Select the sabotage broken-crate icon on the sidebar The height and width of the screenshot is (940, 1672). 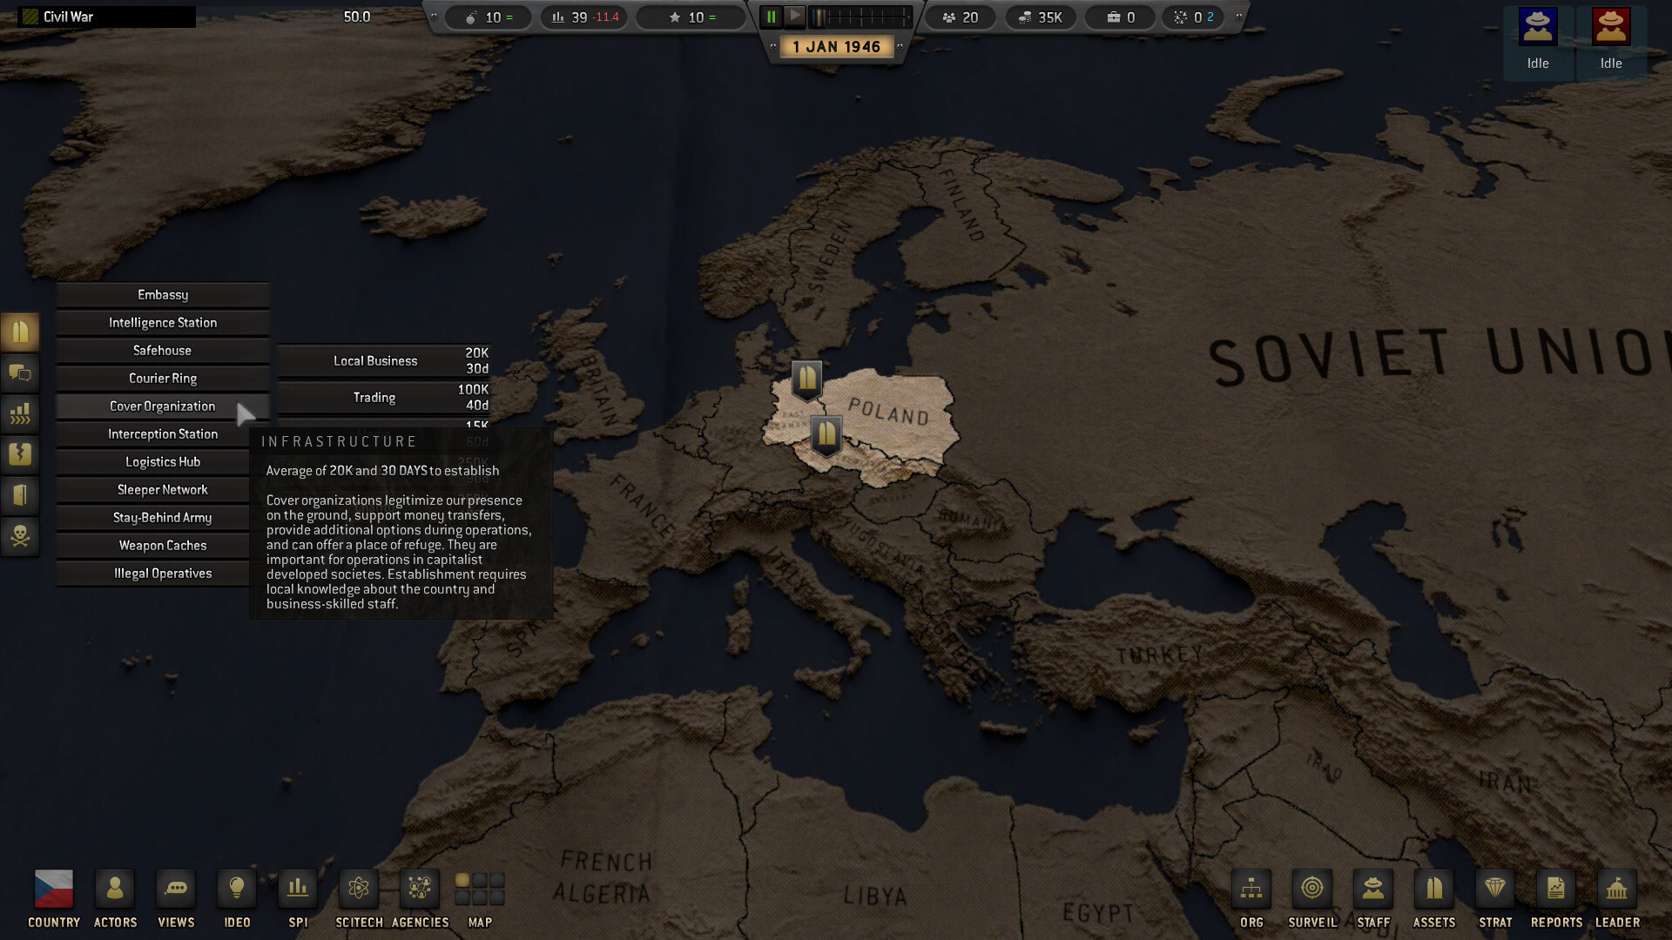pos(20,455)
